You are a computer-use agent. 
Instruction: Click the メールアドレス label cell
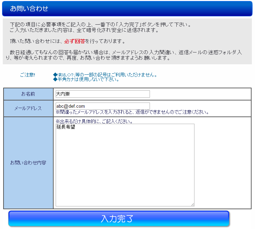click(28, 108)
